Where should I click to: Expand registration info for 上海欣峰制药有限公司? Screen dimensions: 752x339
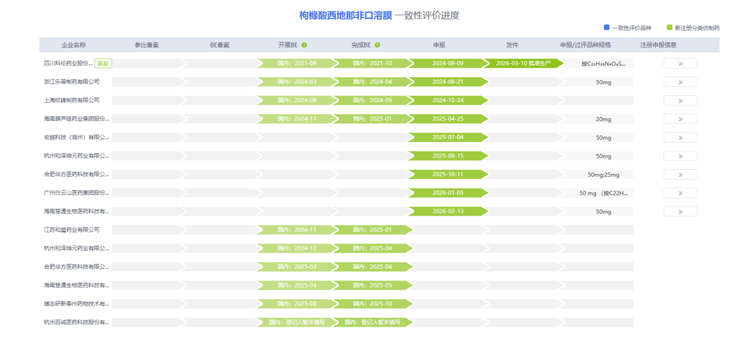(x=680, y=100)
